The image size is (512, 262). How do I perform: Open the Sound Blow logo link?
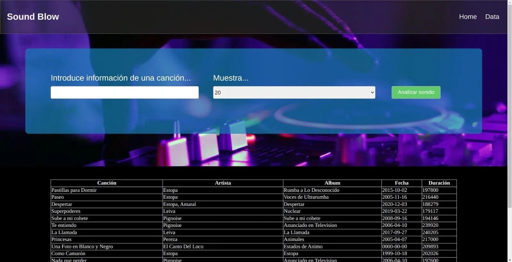click(x=33, y=17)
